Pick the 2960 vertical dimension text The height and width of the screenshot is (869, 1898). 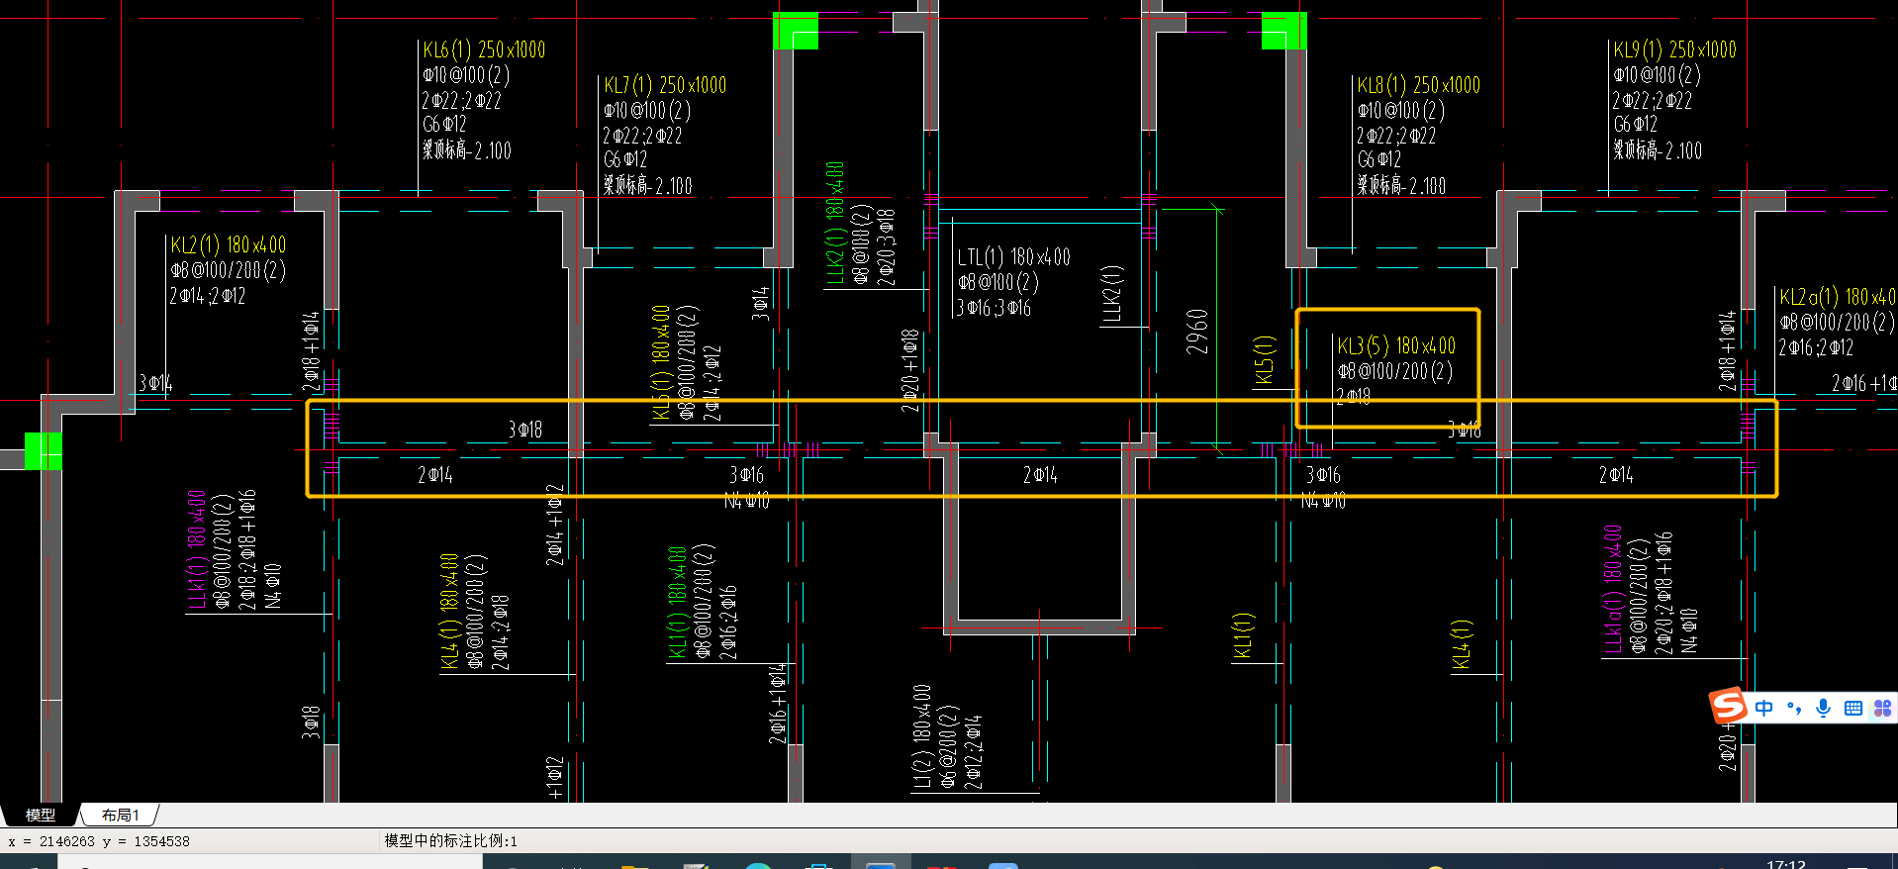(1197, 332)
